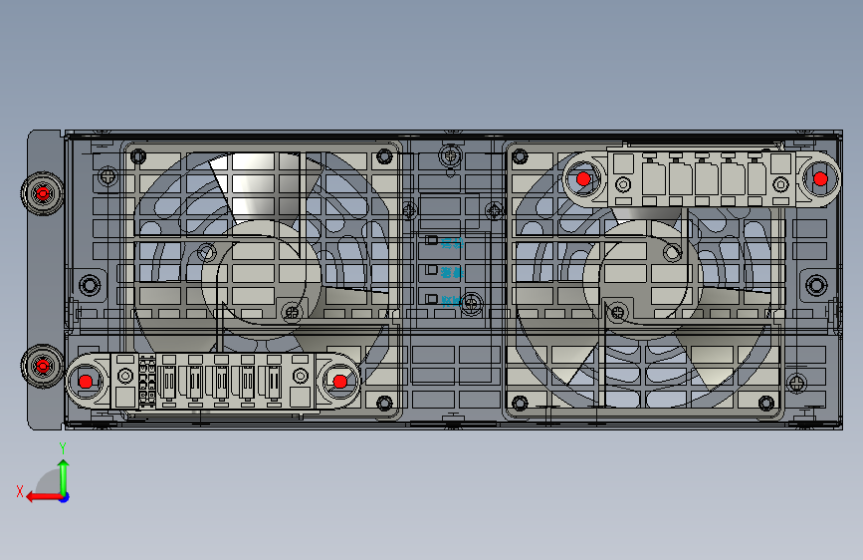
Task: Click the red X axis arrow of the triad
Action: click(44, 497)
